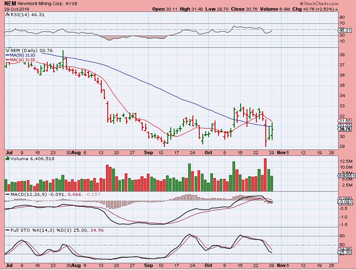This screenshot has height=270, width=356.
Task: Click the Sep label under the price panel
Action: [x=148, y=152]
